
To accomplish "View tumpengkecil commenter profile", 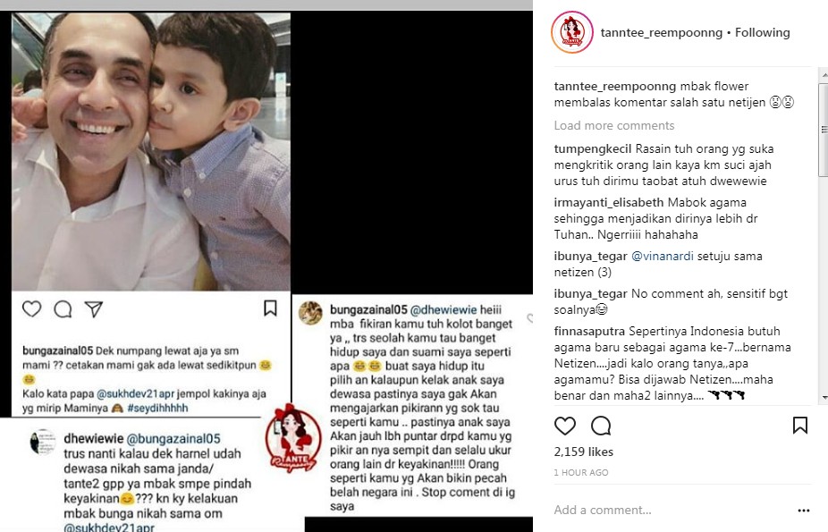I will (x=593, y=148).
